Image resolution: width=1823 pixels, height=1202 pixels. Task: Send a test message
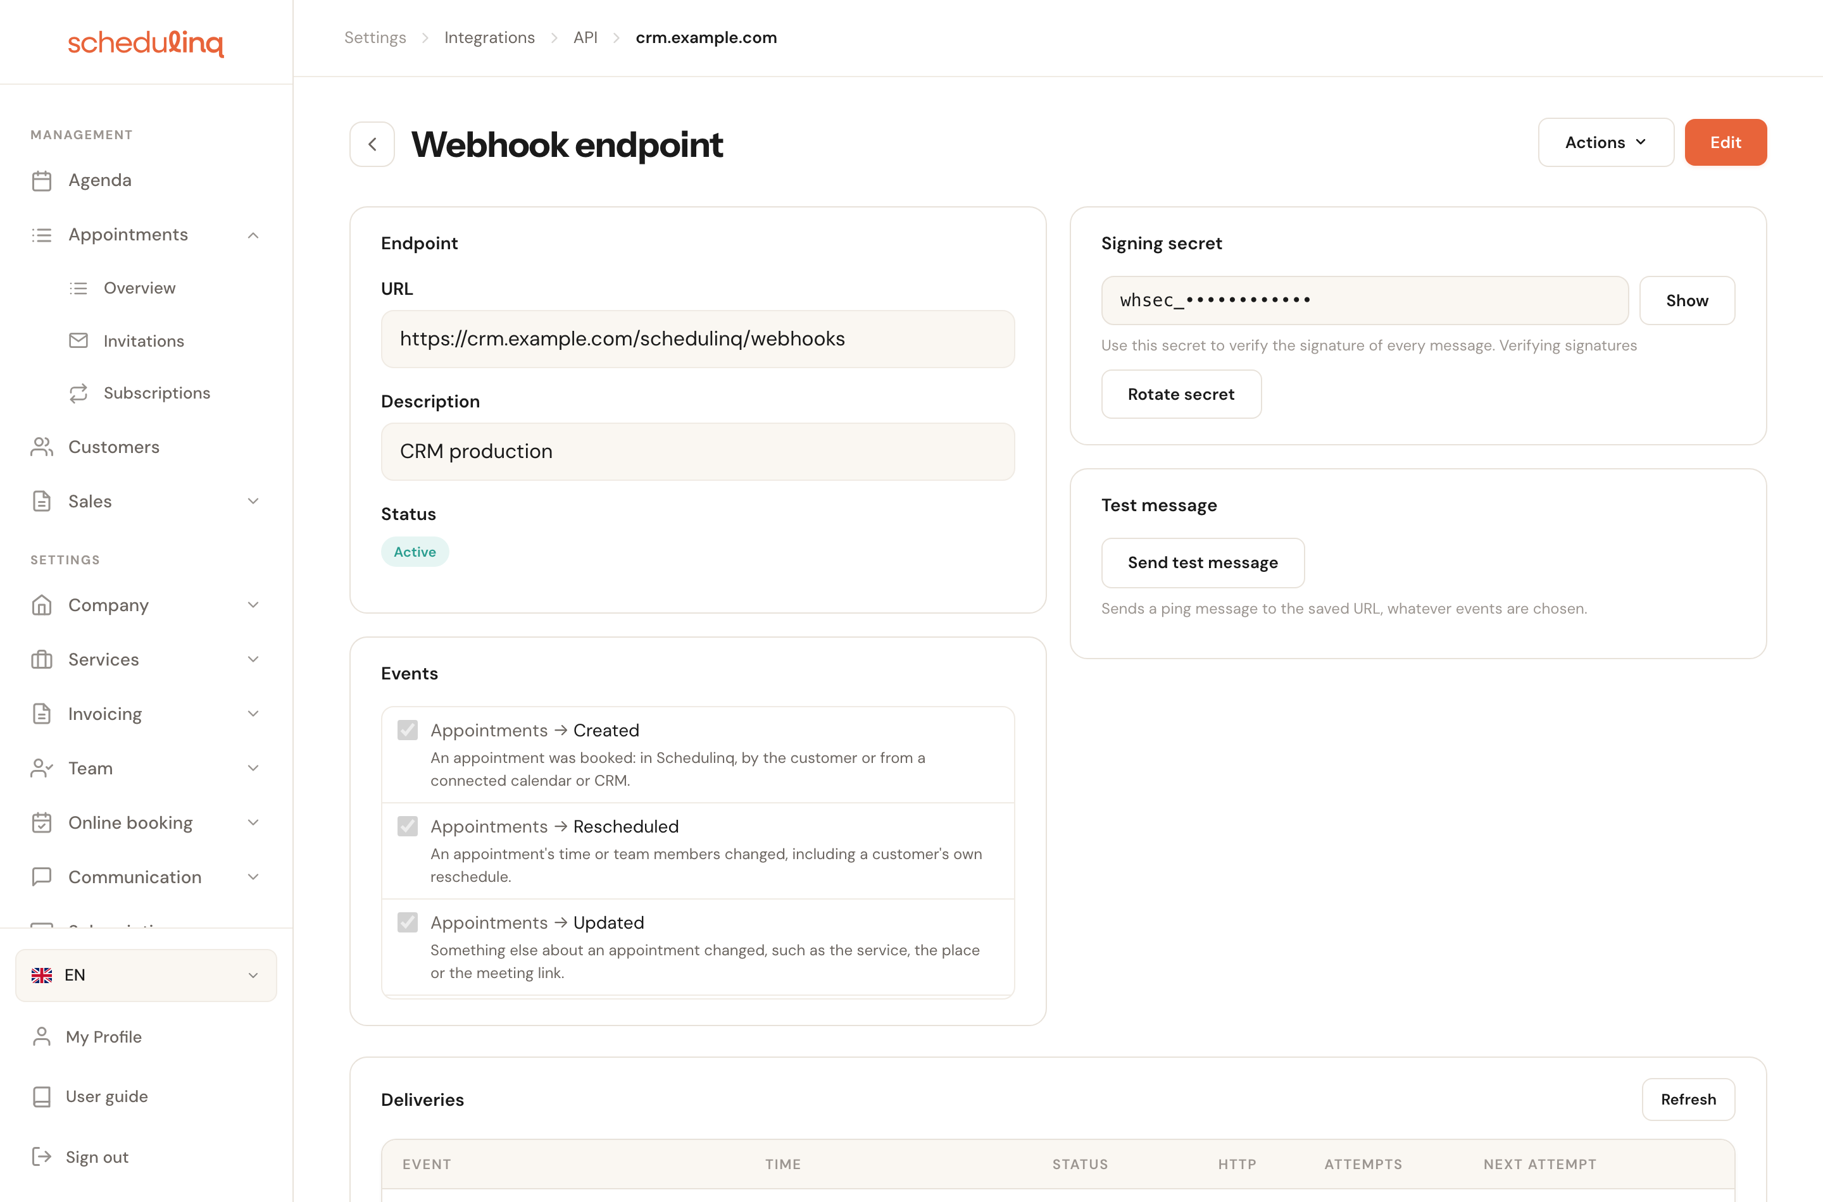click(1203, 562)
